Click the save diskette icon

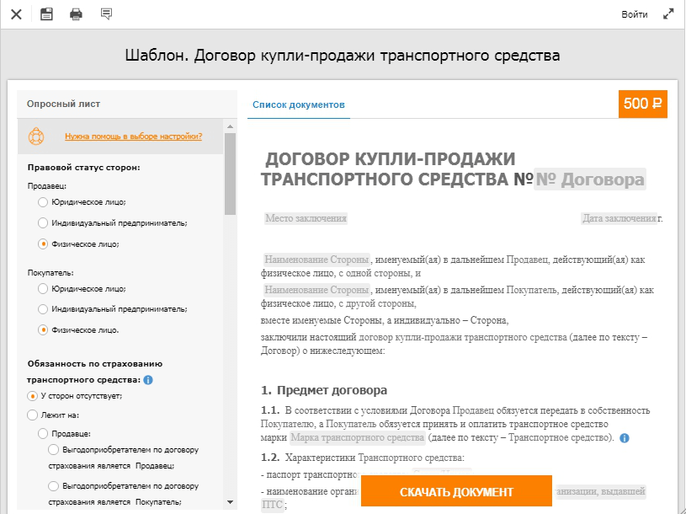[46, 13]
